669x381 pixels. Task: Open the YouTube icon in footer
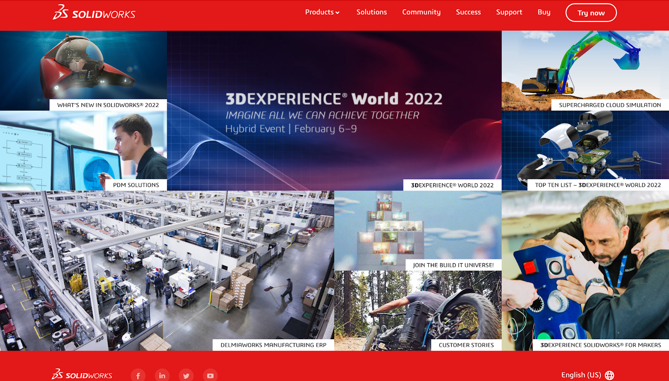[210, 376]
